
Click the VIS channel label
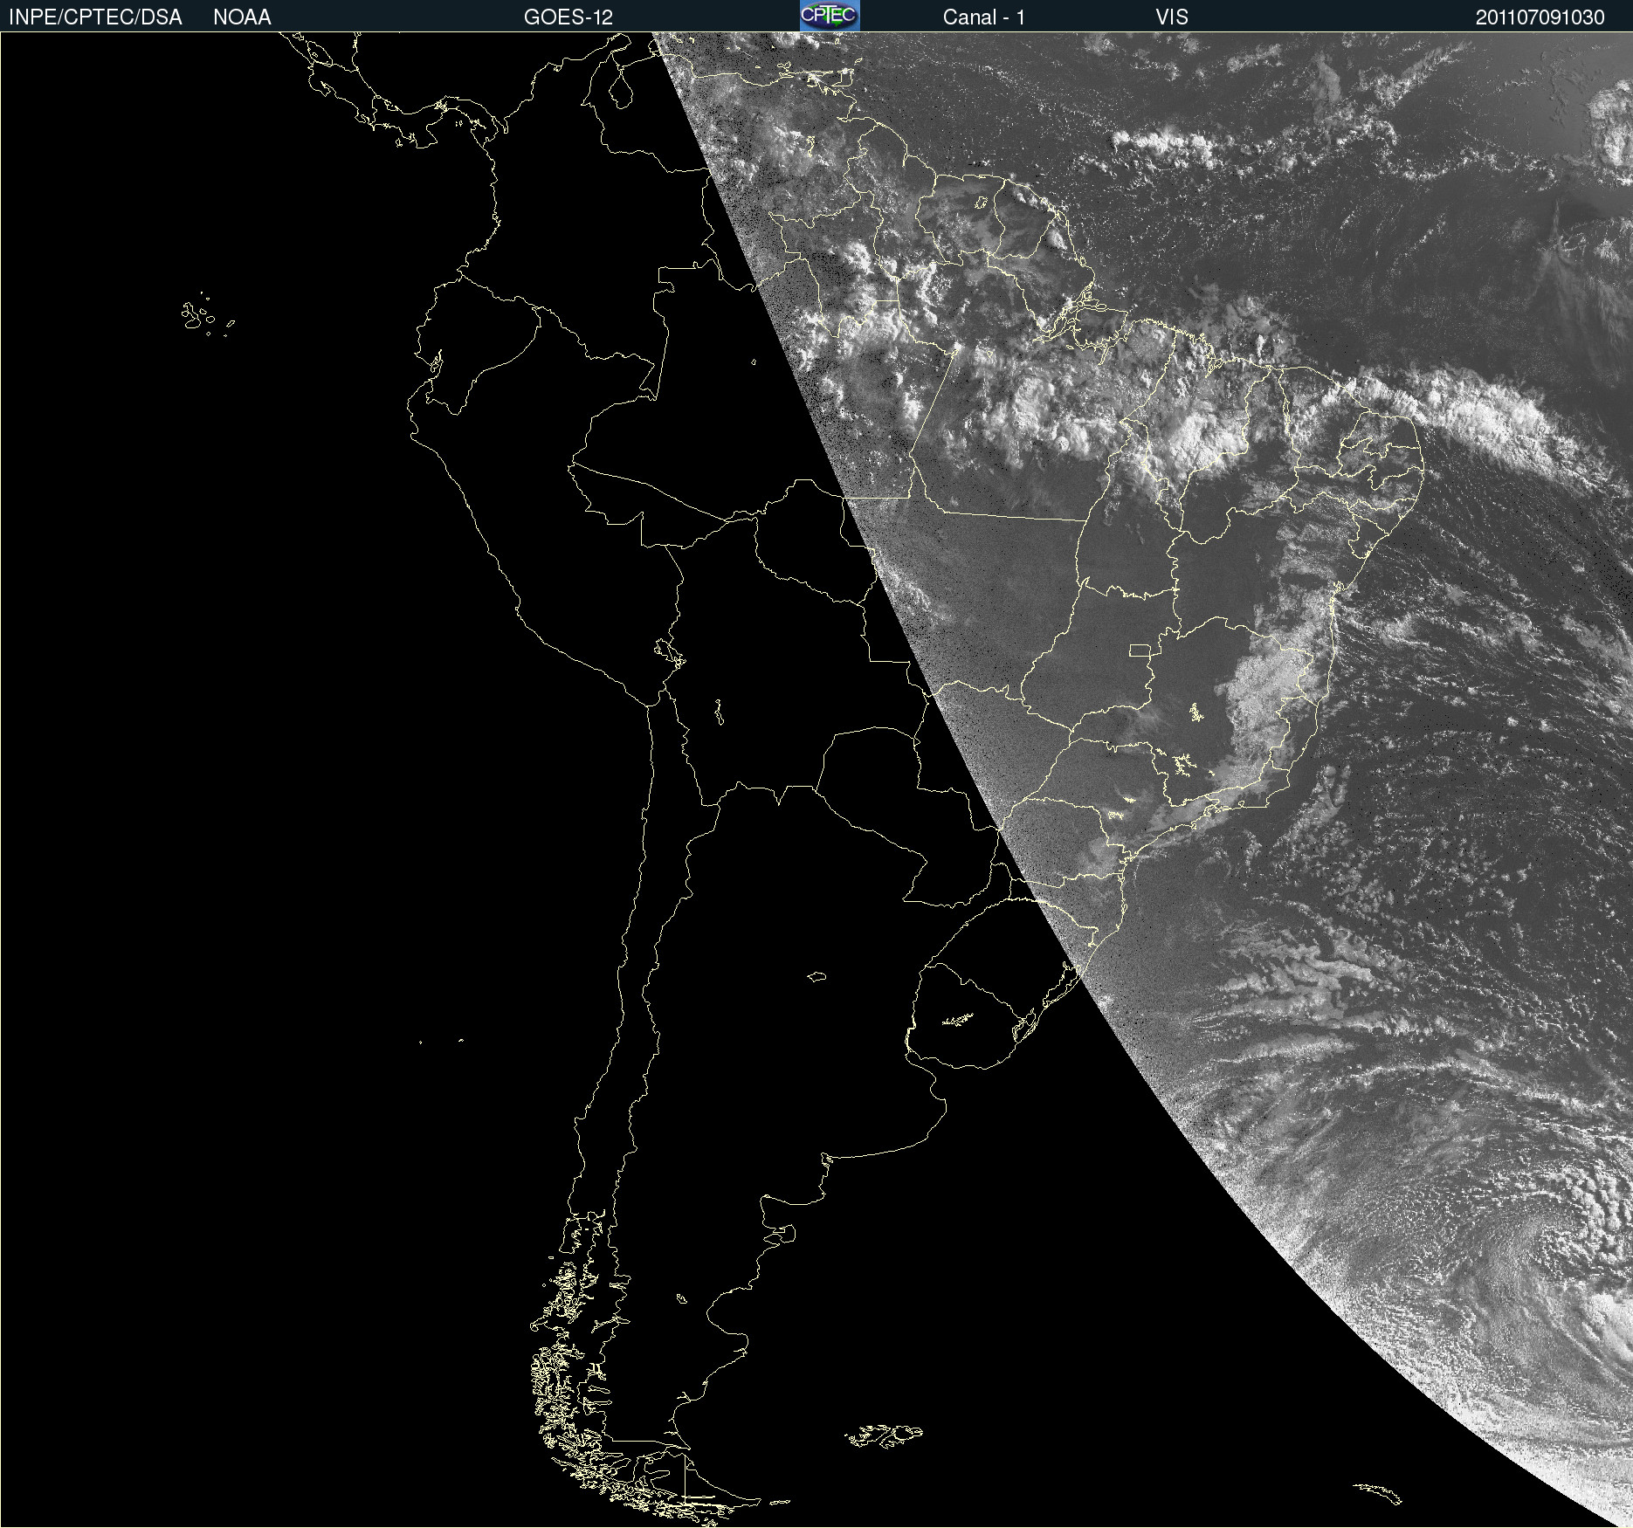click(x=1172, y=17)
